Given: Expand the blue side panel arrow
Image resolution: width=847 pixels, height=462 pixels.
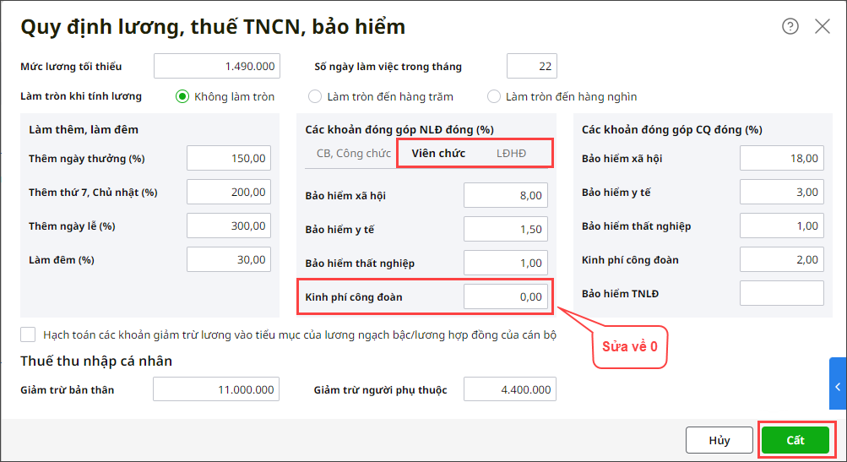Looking at the screenshot, I should (838, 387).
